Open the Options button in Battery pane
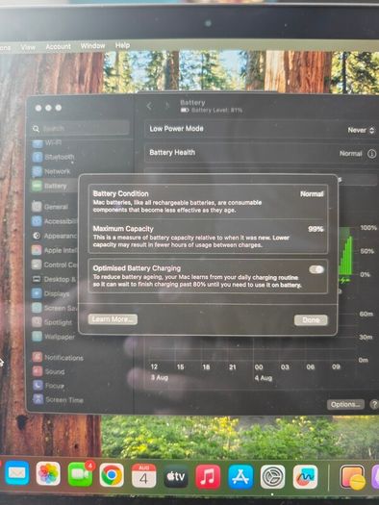 (345, 404)
